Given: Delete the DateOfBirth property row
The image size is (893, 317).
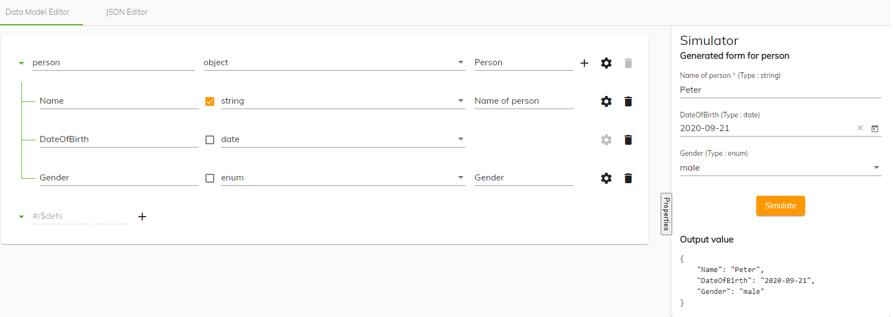Looking at the screenshot, I should point(628,140).
